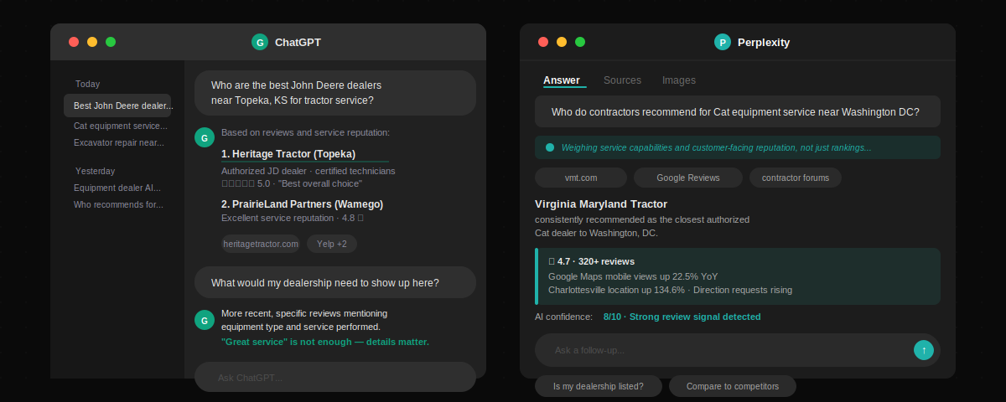Image resolution: width=1006 pixels, height=402 pixels.
Task: Click 'consistently recommended as the closest authorized' text
Action: (x=642, y=219)
